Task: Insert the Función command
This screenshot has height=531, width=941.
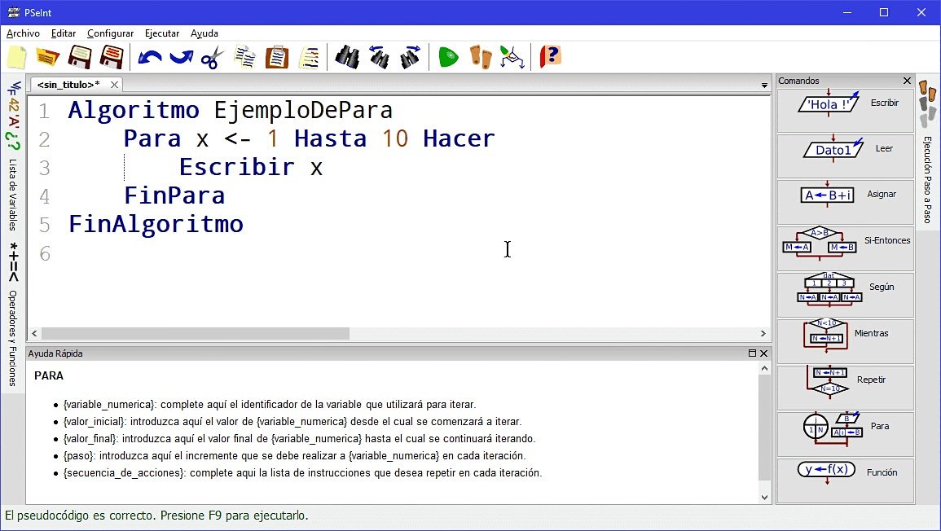Action: click(845, 480)
